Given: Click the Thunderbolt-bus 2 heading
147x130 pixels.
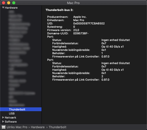Looking at the screenshot, I should click(59, 10).
